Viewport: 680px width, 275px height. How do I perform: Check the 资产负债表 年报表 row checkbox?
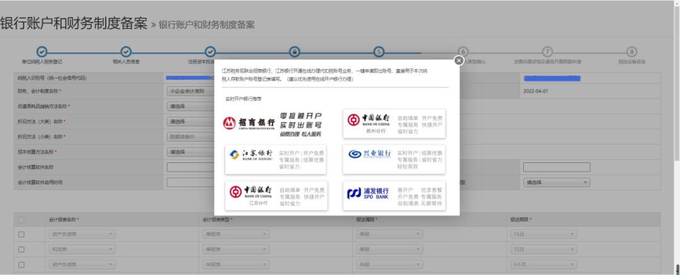point(21,264)
